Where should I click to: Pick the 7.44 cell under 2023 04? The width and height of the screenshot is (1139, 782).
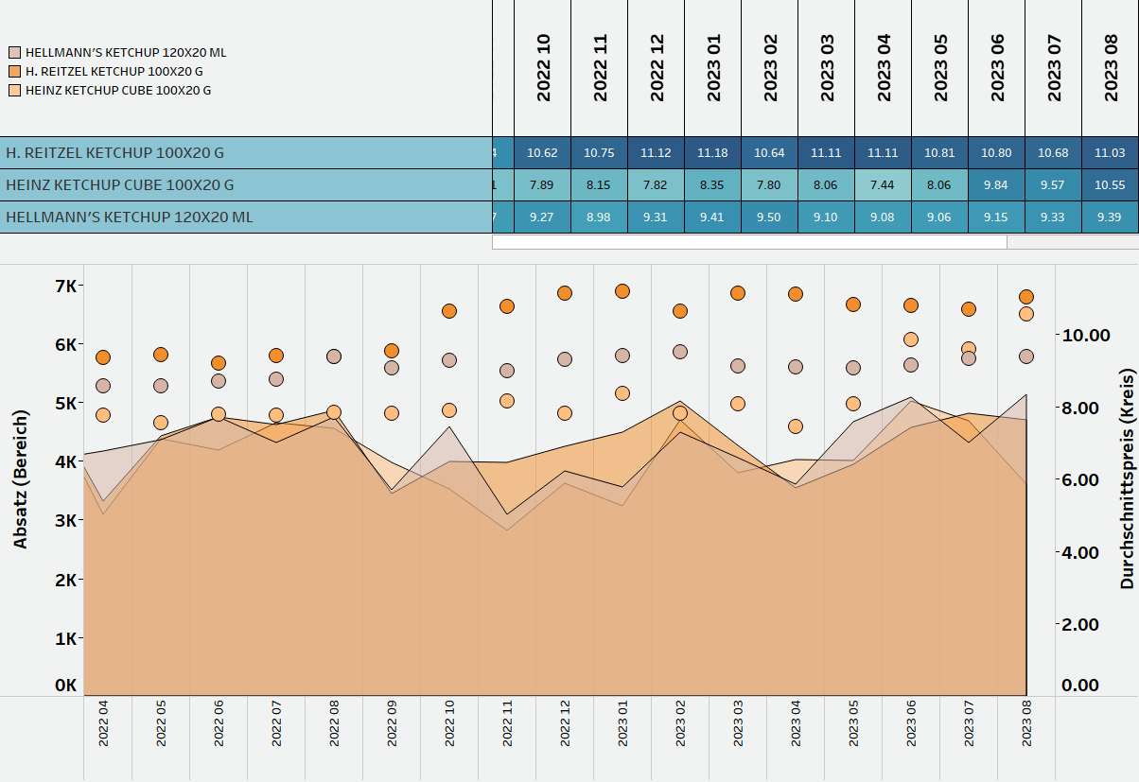tap(883, 185)
